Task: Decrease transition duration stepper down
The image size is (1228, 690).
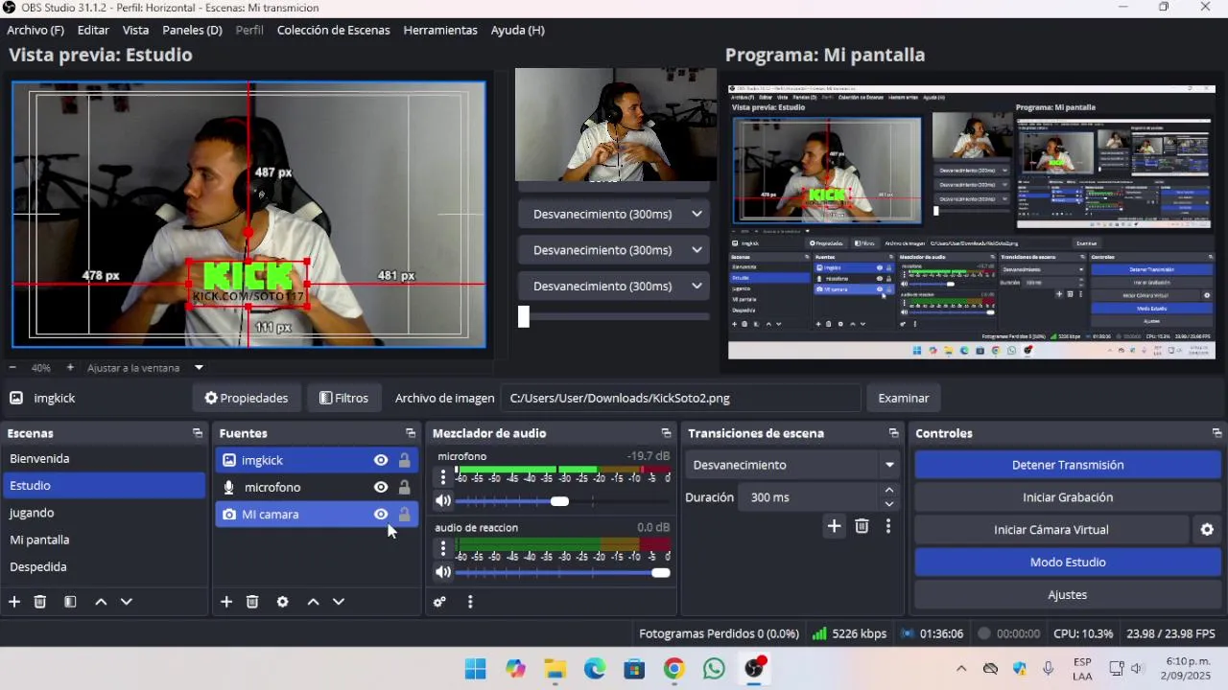Action: point(889,504)
